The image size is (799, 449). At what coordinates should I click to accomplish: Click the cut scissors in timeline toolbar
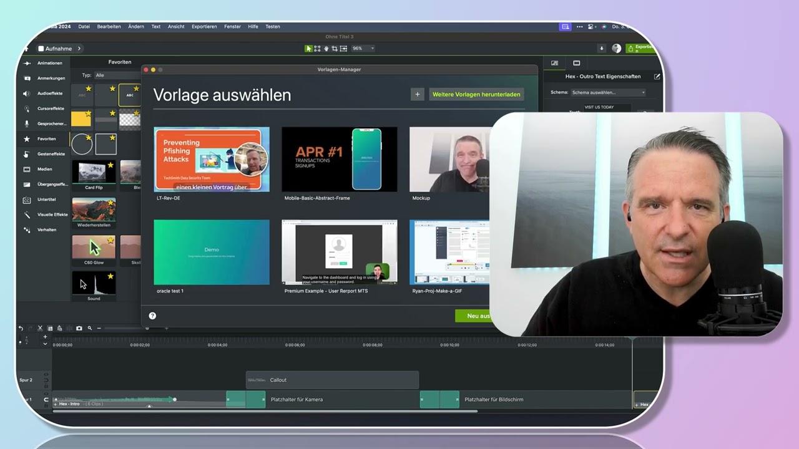click(x=40, y=328)
